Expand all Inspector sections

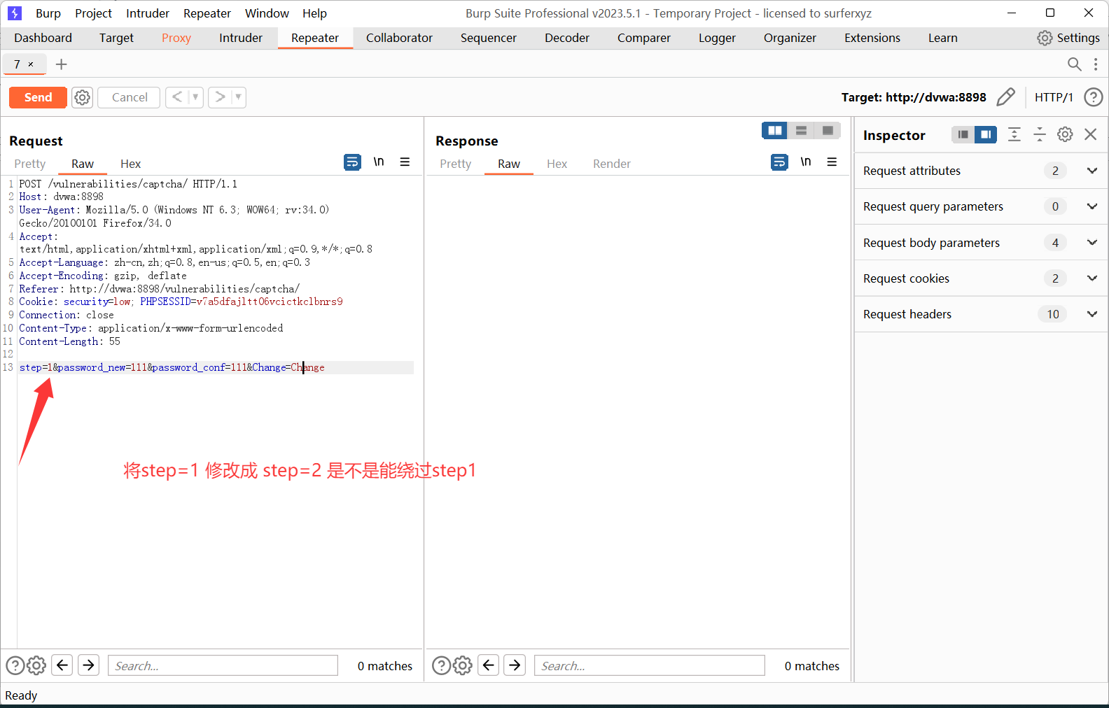pos(1014,134)
